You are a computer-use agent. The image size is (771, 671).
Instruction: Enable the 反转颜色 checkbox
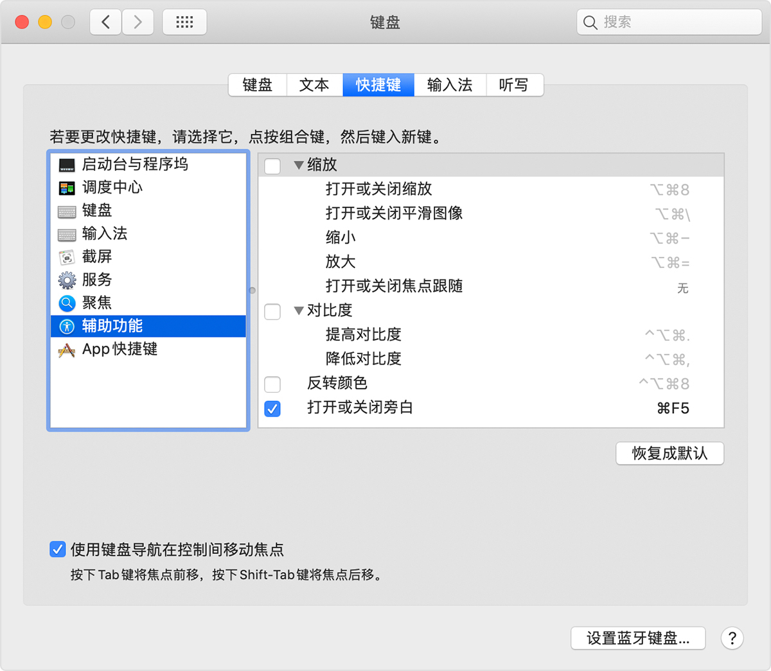[272, 384]
